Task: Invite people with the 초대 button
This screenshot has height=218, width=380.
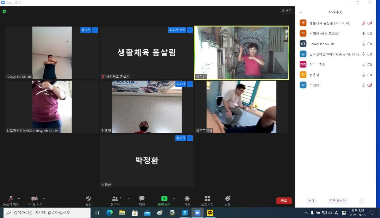Action: [x=311, y=201]
